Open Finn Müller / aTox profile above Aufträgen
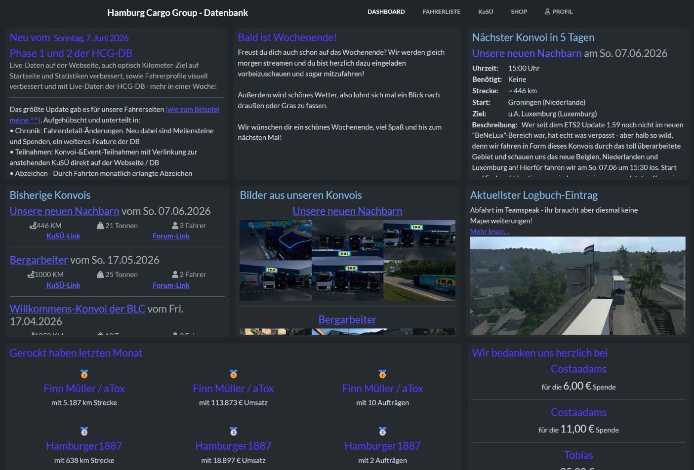This screenshot has height=470, width=694. coord(382,389)
